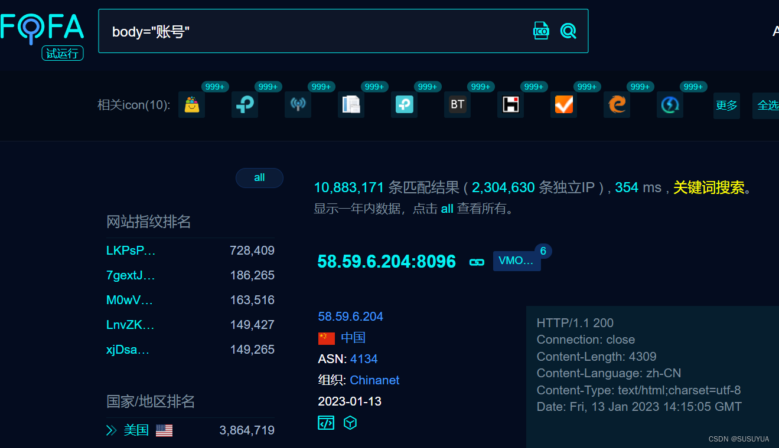Click the 国家/地区排名 heading
The image size is (779, 448).
tap(151, 401)
